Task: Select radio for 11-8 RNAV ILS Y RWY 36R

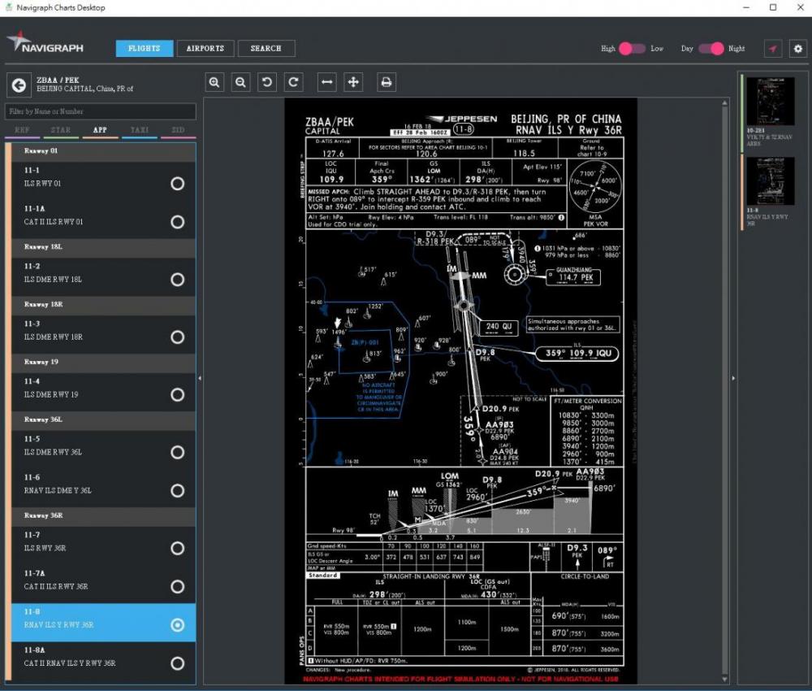Action: [x=178, y=624]
